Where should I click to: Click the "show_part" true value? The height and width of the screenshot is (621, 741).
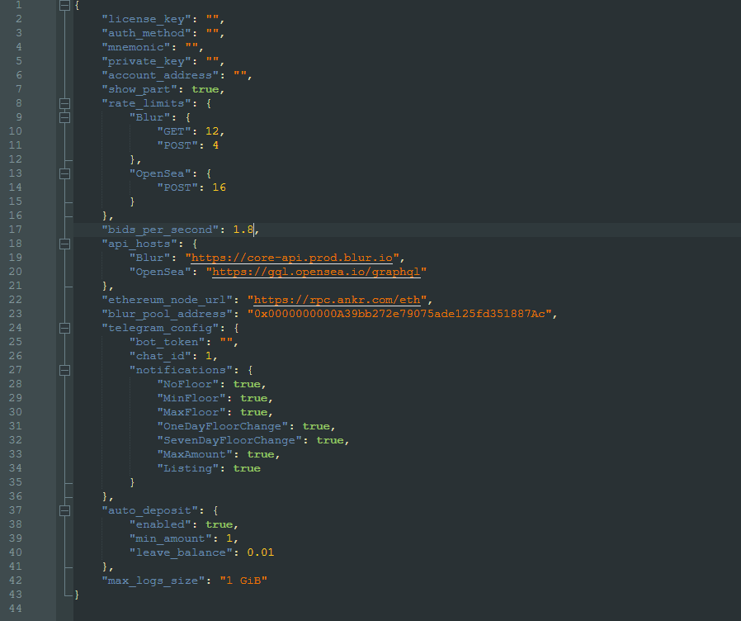tap(205, 89)
